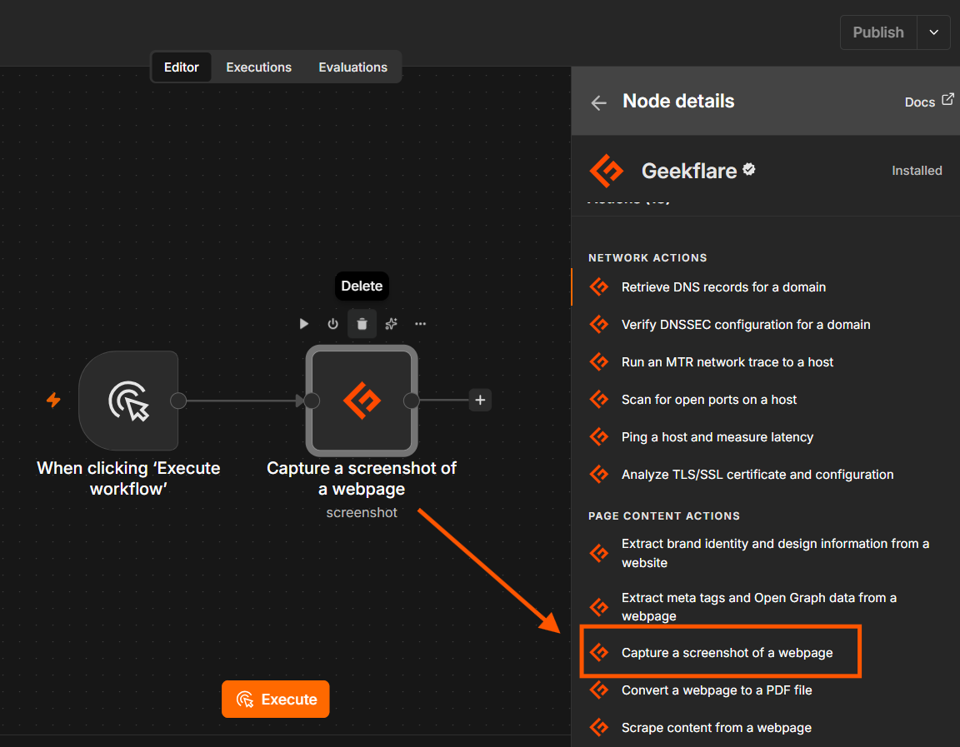Screen dimensions: 960x747
Task: Click the icon beside Run an MTR trace
Action: coord(599,361)
